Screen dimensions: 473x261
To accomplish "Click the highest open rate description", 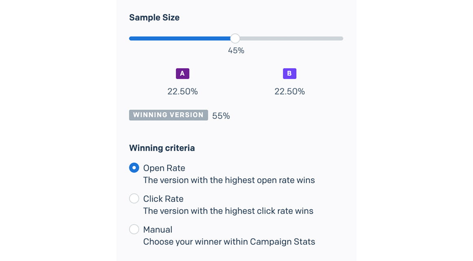I will coord(229,180).
